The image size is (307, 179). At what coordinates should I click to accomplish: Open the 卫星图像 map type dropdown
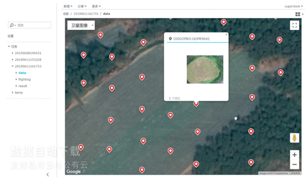[x=81, y=25]
